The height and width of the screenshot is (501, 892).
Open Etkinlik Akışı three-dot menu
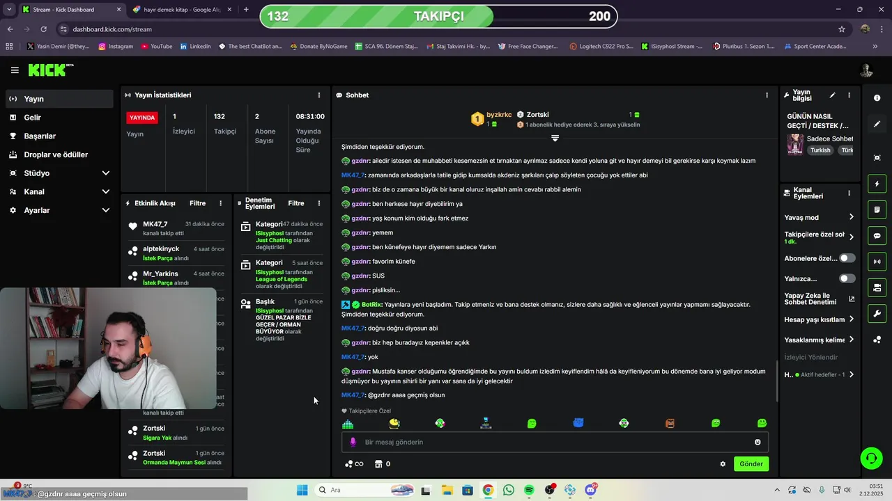coord(221,203)
